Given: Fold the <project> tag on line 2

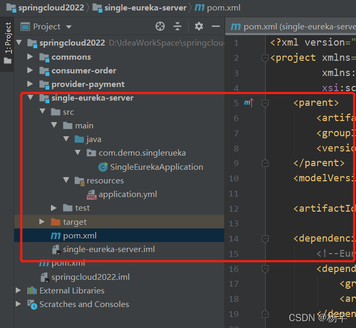Looking at the screenshot, I should pos(265,58).
